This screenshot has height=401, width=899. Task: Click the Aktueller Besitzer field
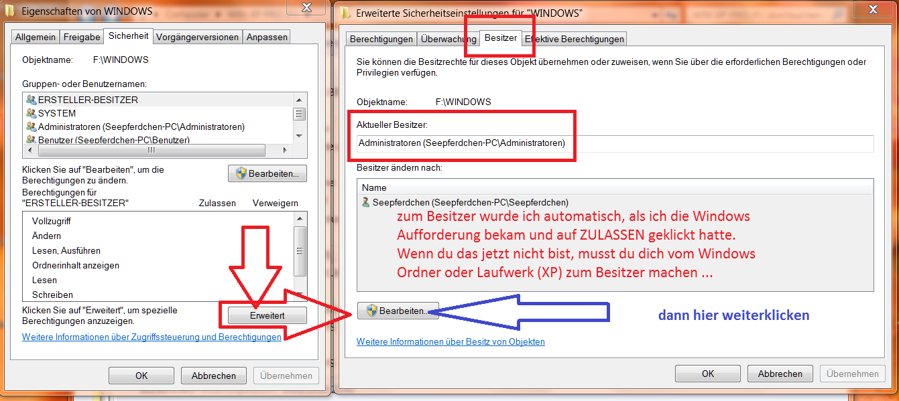pyautogui.click(x=615, y=143)
